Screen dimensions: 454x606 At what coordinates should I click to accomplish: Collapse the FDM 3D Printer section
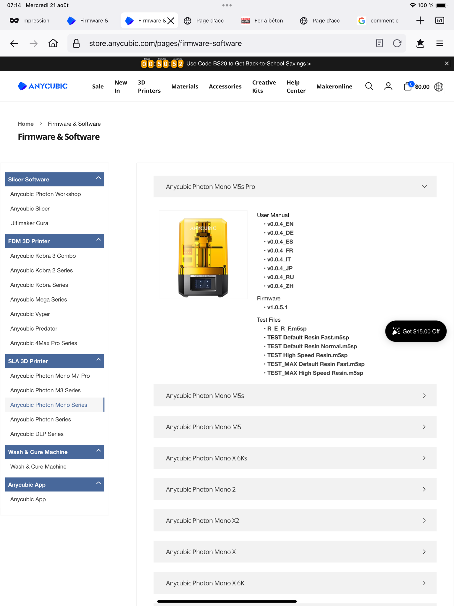point(55,241)
